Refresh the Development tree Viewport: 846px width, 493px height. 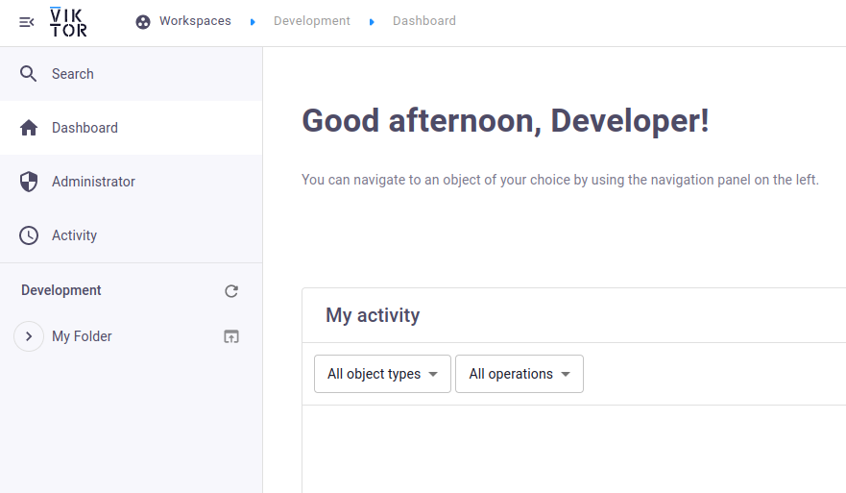coord(231,291)
